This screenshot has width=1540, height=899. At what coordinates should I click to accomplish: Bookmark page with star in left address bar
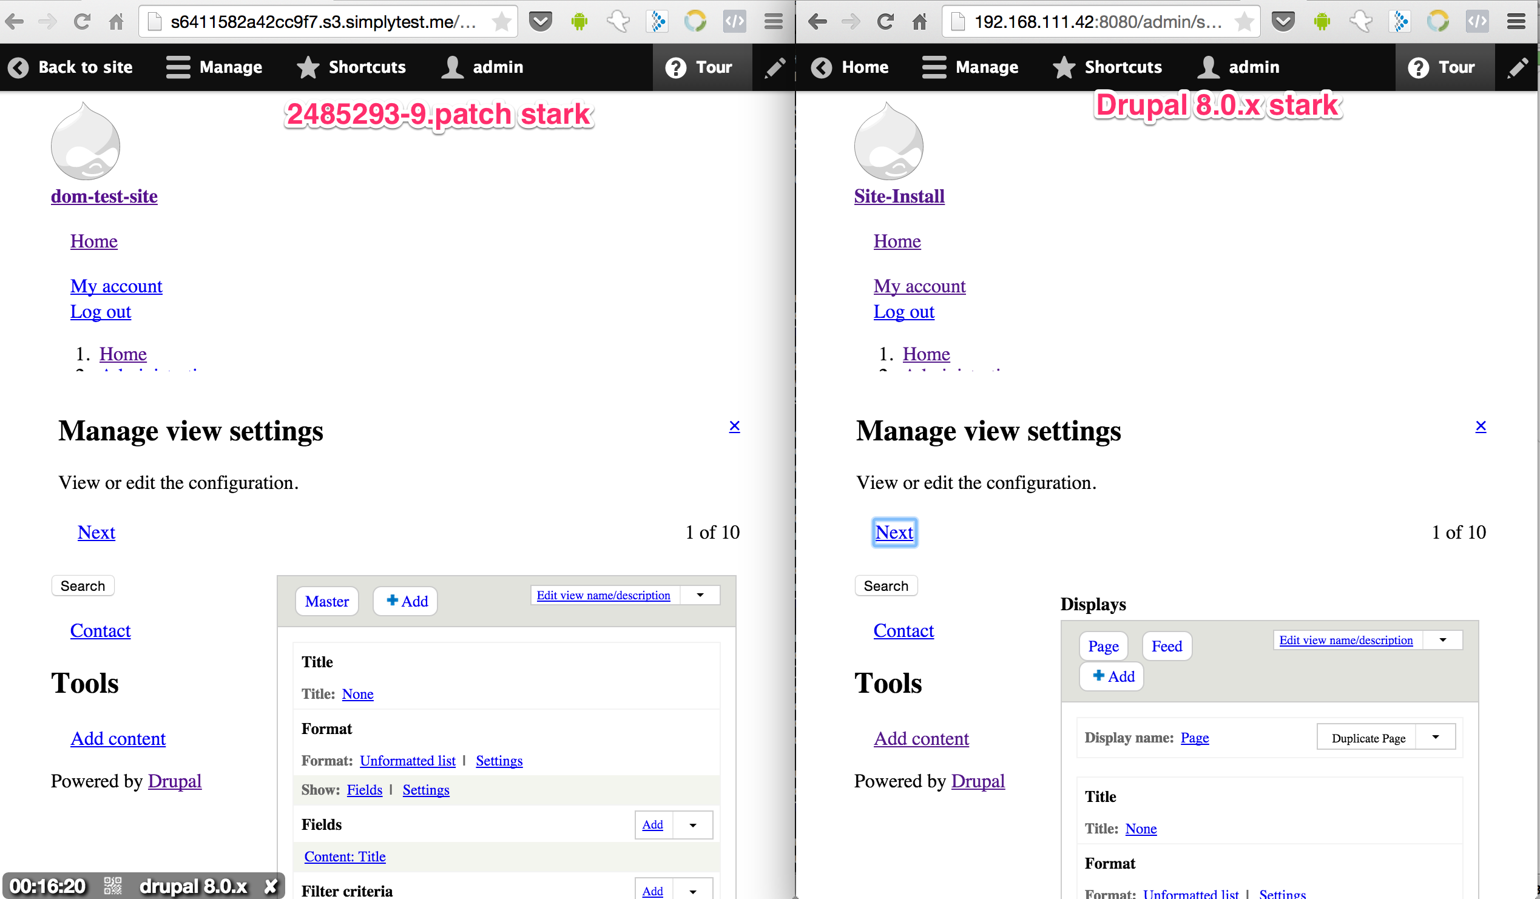tap(501, 22)
